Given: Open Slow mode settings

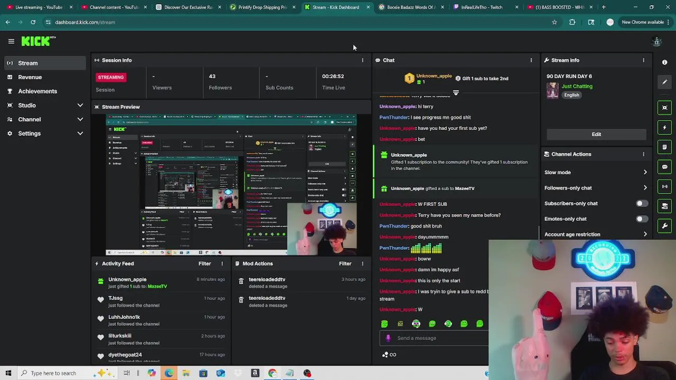Looking at the screenshot, I should coord(596,172).
